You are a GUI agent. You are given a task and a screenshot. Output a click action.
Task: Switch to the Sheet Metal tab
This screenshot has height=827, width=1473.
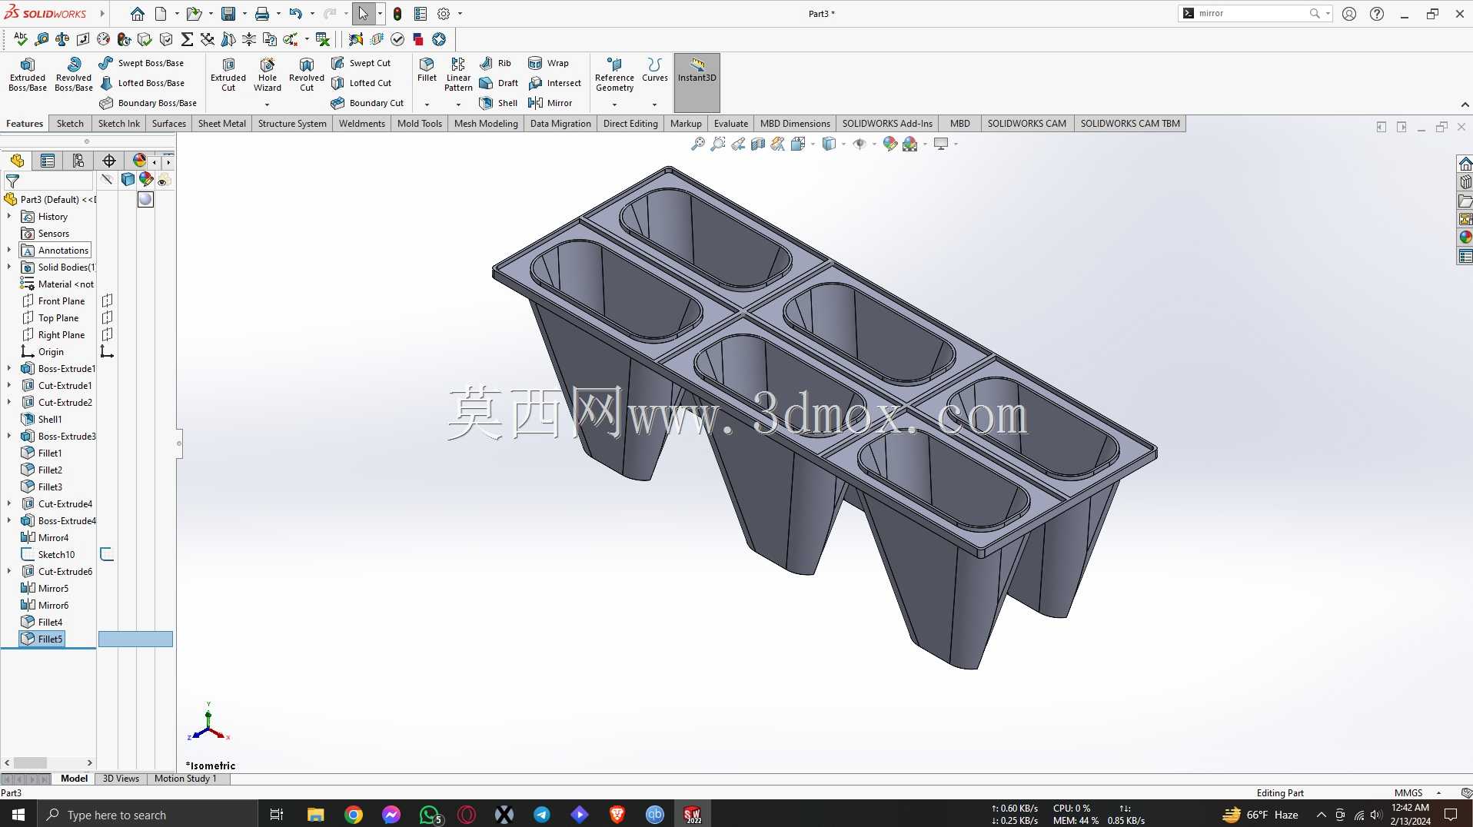[x=222, y=123]
